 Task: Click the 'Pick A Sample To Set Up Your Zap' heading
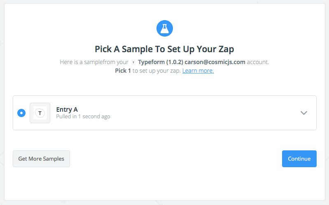164,49
